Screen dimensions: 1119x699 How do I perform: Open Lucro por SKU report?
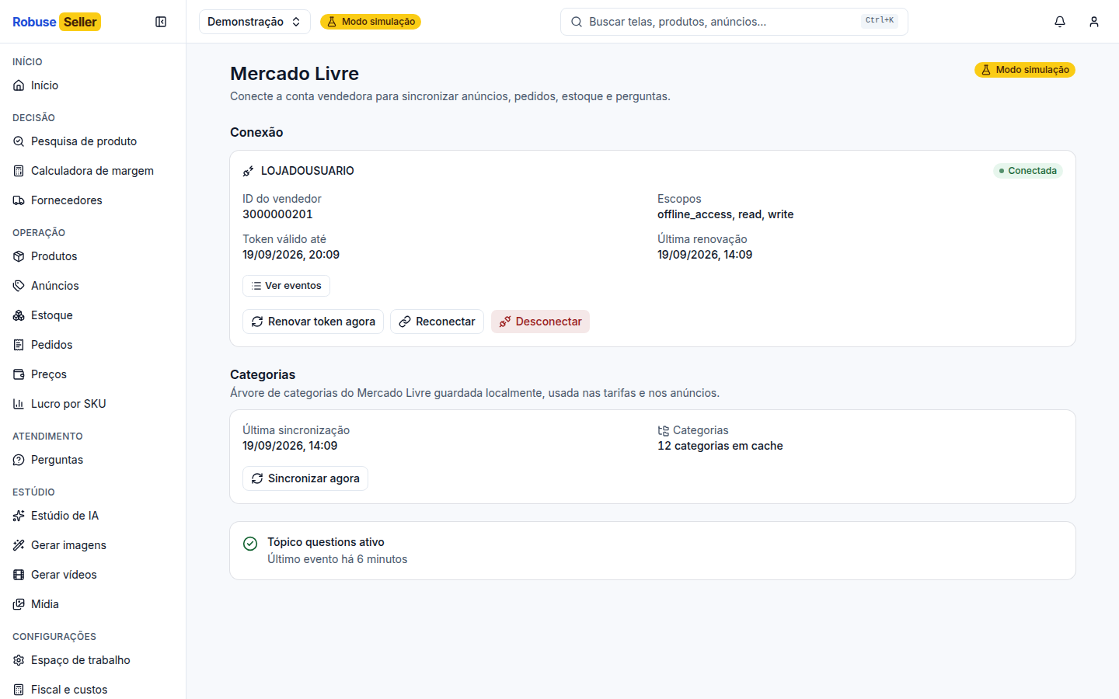93,404
